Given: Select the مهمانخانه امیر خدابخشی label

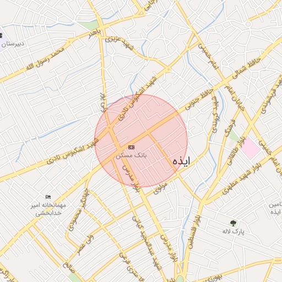Looking at the screenshot, I should [x=48, y=209].
